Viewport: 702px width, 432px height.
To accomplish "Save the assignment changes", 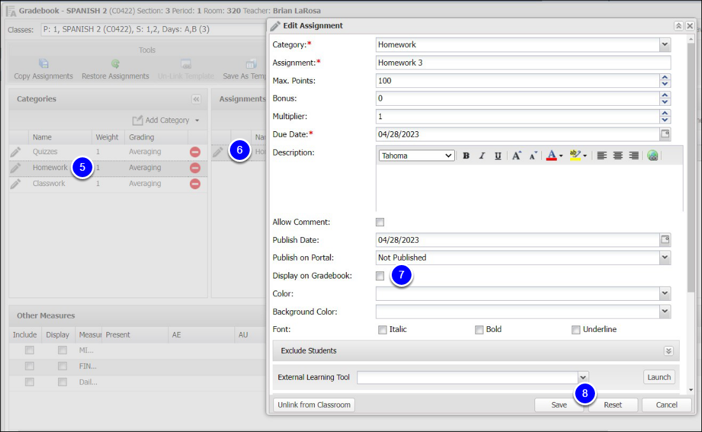I will 559,405.
